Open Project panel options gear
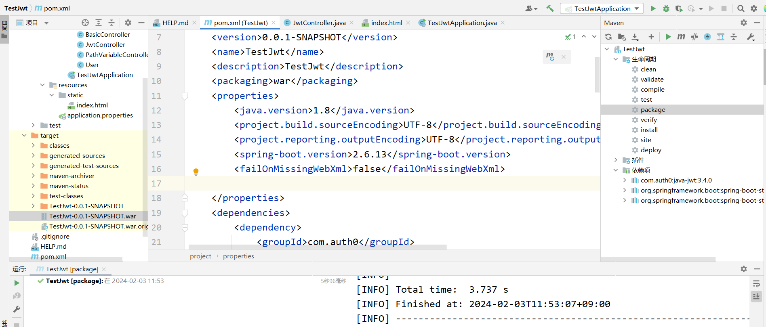Viewport: 766px width, 327px height. click(128, 23)
